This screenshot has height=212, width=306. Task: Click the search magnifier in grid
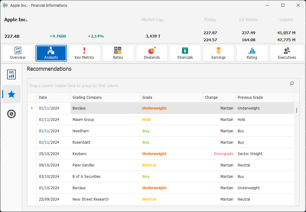pos(292,83)
